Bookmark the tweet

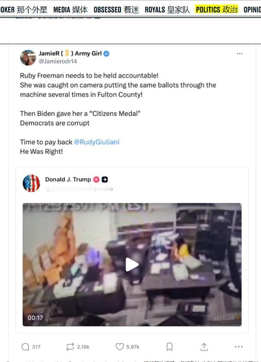point(169,347)
